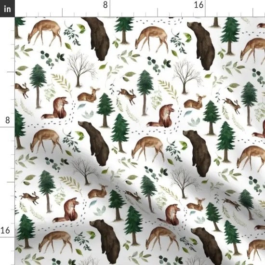Click the top ruler's 16 inch label
The width and height of the screenshot is (265, 265).
(x=199, y=5)
